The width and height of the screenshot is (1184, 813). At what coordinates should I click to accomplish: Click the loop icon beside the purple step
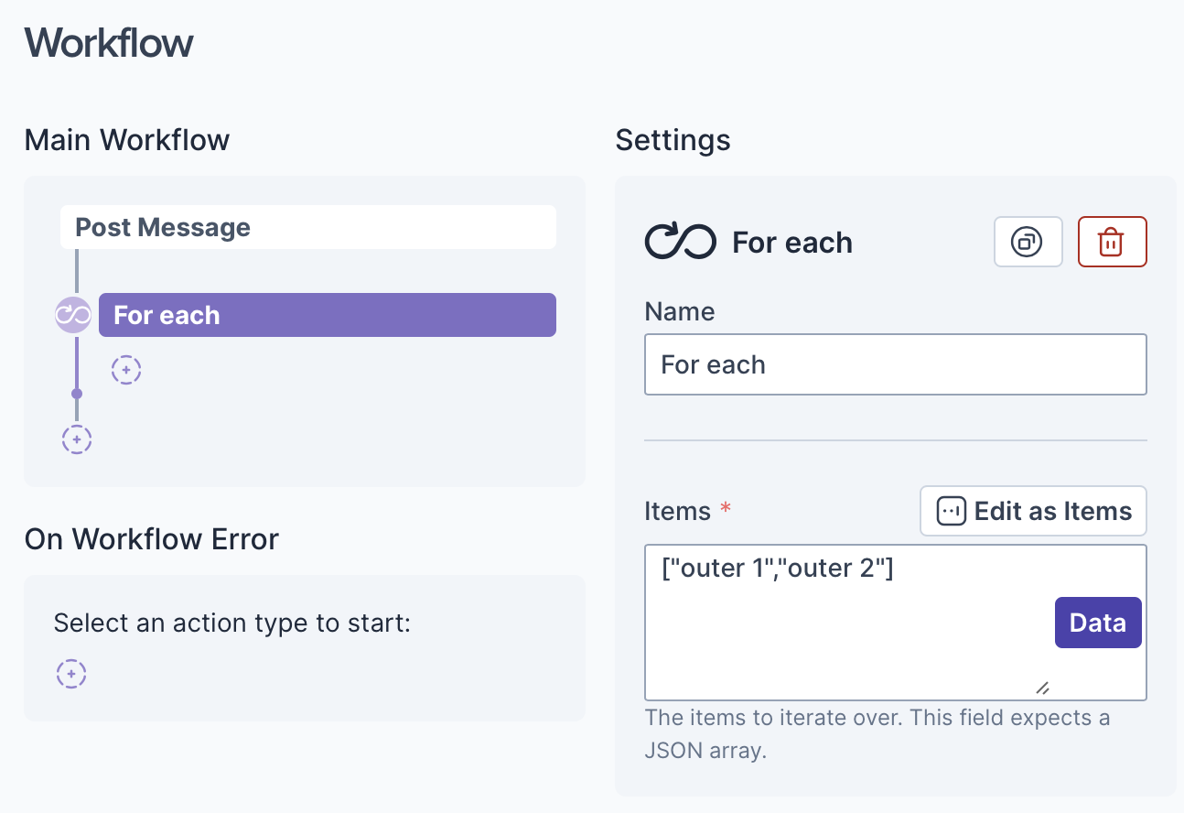73,315
